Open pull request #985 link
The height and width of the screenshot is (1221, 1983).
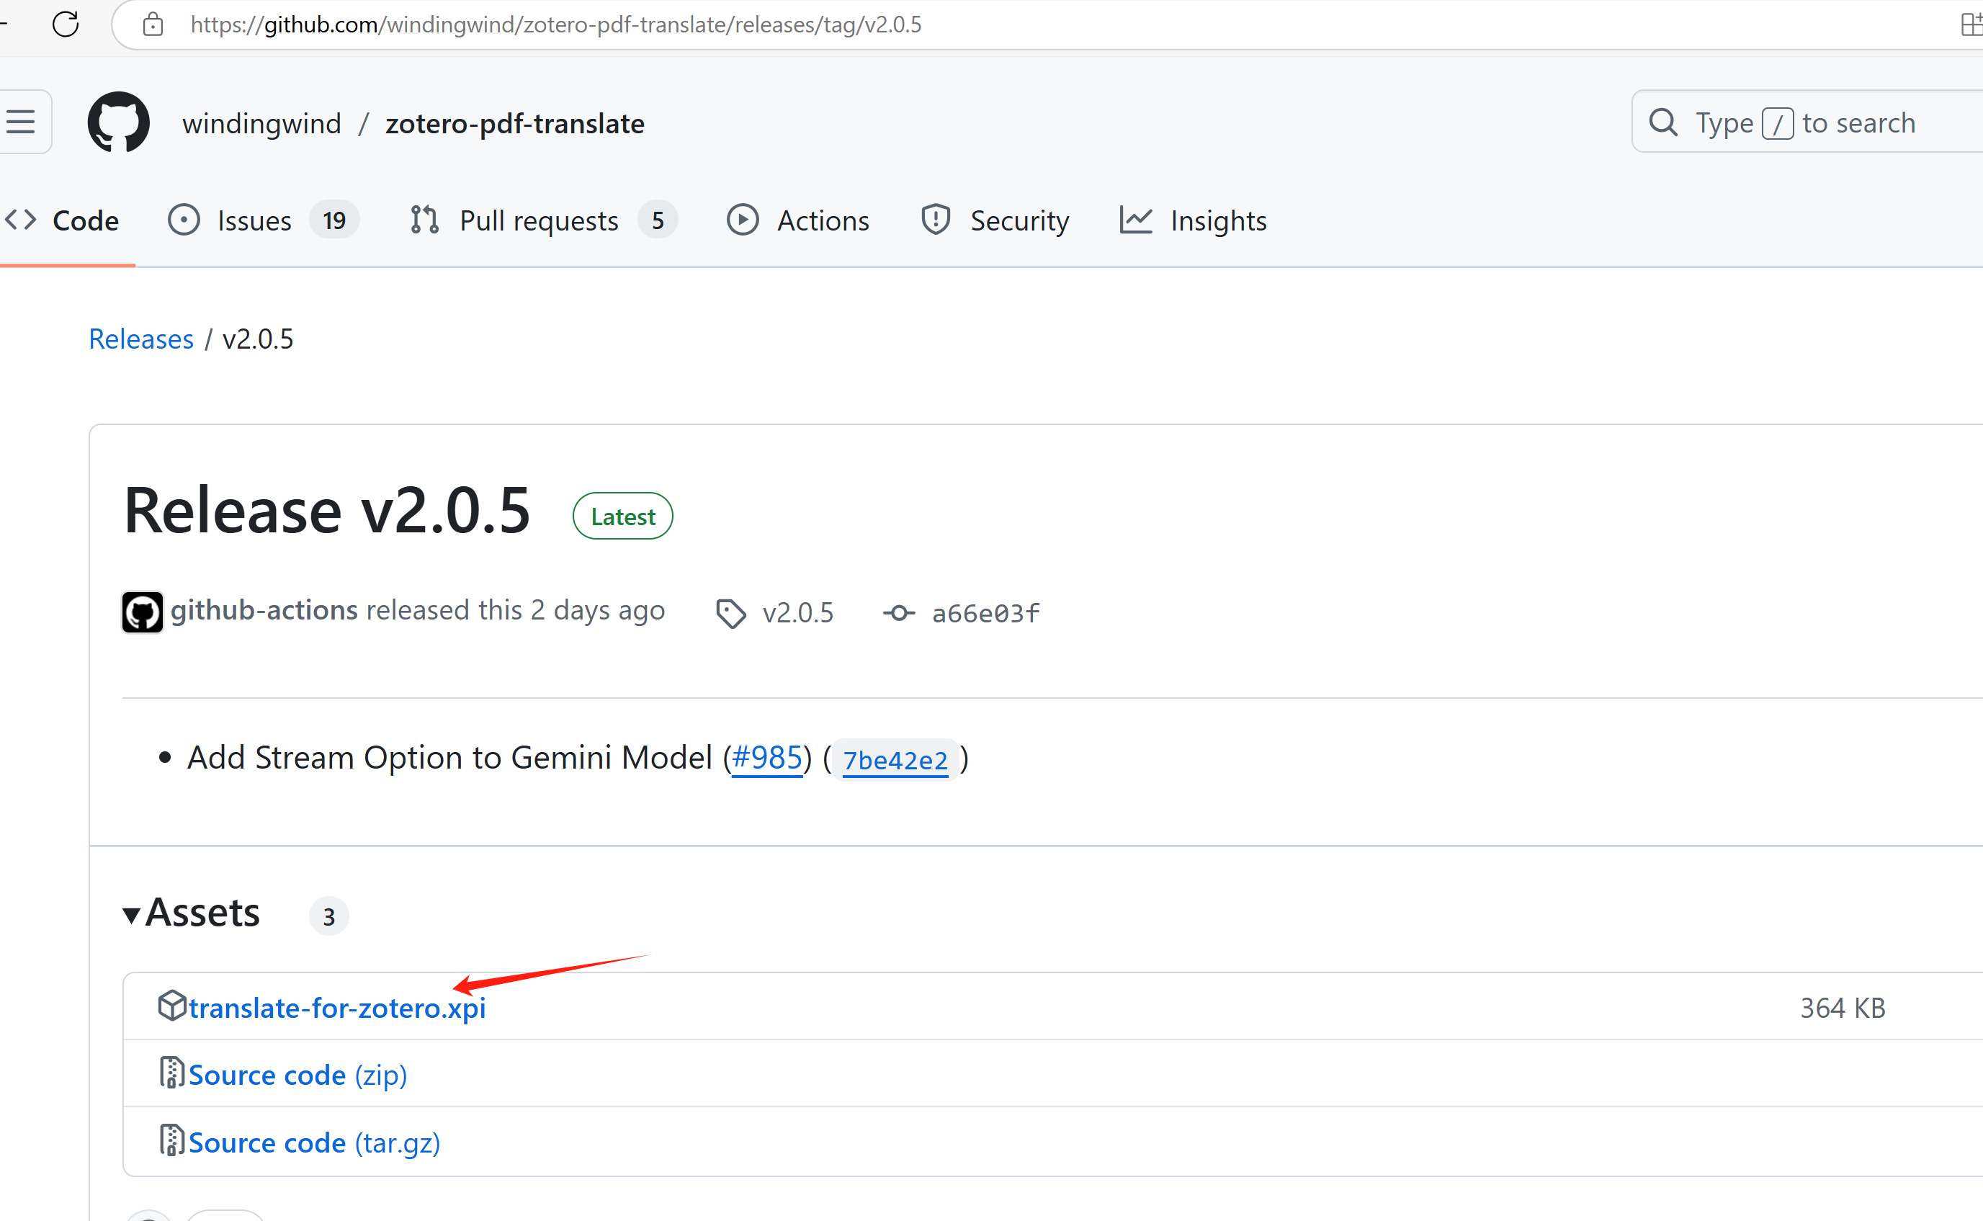point(766,758)
